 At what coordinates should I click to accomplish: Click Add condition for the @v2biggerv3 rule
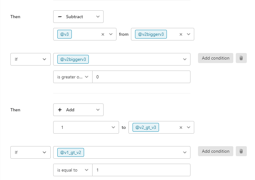tap(215, 58)
